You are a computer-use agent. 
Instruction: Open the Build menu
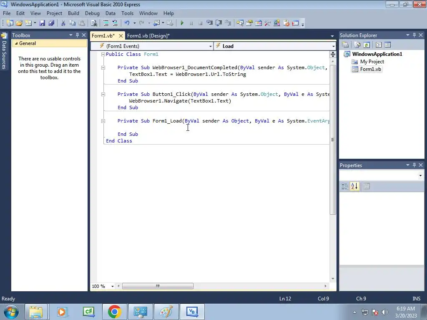coord(73,13)
